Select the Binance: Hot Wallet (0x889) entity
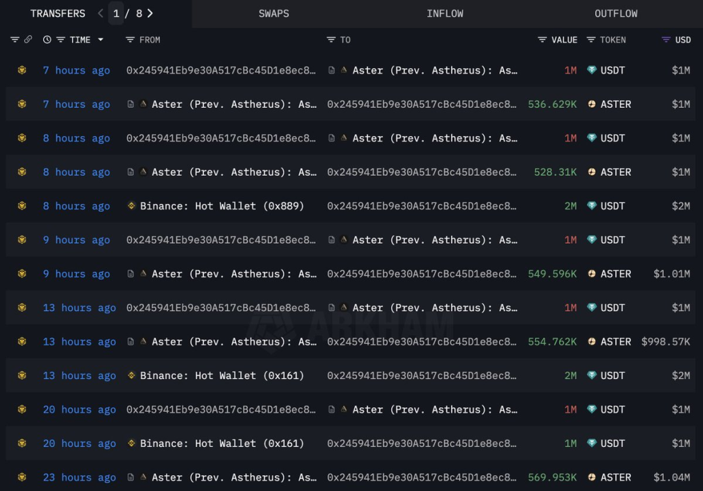This screenshot has height=491, width=703. (x=220, y=205)
